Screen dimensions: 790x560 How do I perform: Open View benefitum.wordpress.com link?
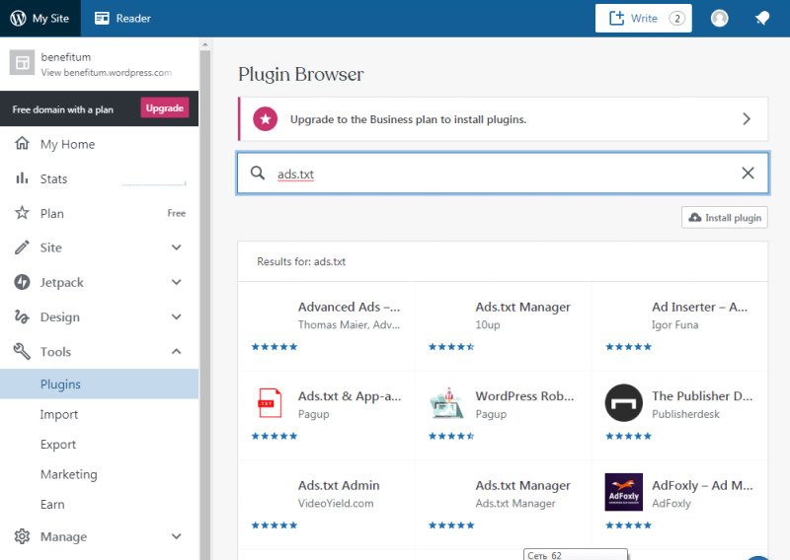pos(107,72)
